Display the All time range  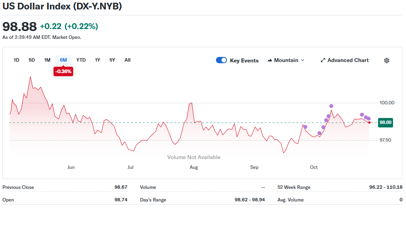(127, 60)
